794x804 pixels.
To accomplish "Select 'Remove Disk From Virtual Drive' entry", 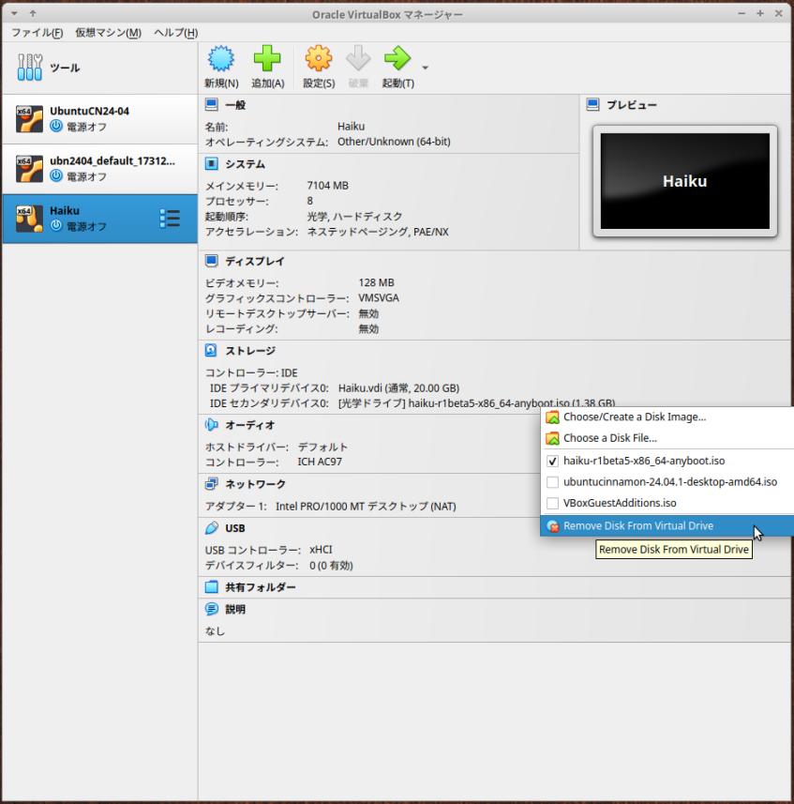I will point(667,525).
